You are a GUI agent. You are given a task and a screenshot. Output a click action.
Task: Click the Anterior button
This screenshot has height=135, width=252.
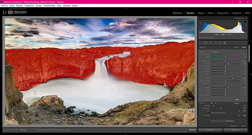[210, 130]
